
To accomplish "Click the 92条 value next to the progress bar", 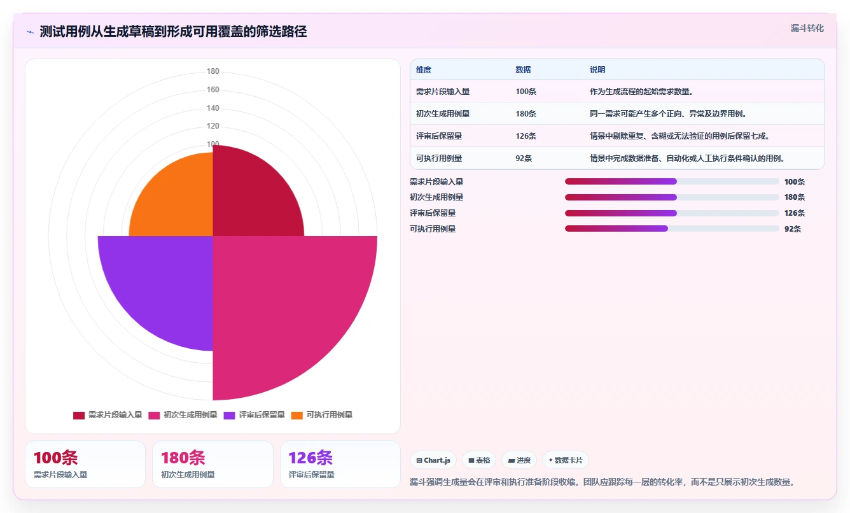I will click(793, 229).
